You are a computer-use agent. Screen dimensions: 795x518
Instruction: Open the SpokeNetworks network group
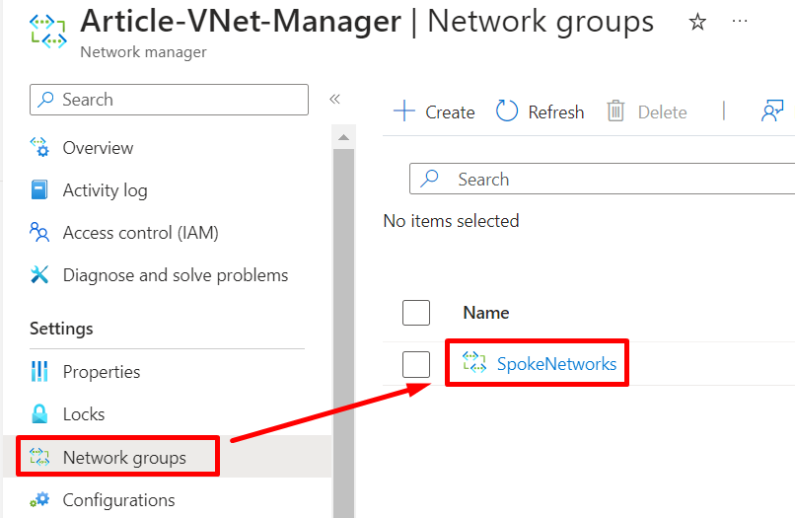(556, 364)
